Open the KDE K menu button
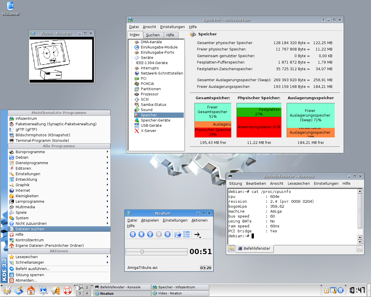 point(7,290)
